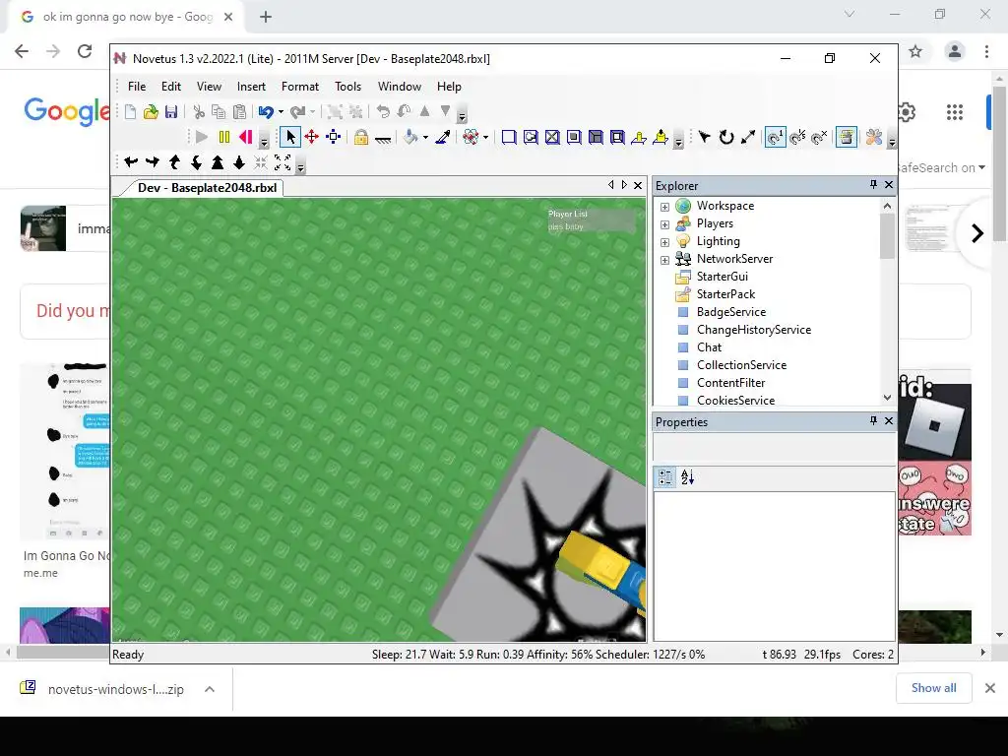Choose the red Move tool
The image size is (1008, 756).
tap(312, 137)
